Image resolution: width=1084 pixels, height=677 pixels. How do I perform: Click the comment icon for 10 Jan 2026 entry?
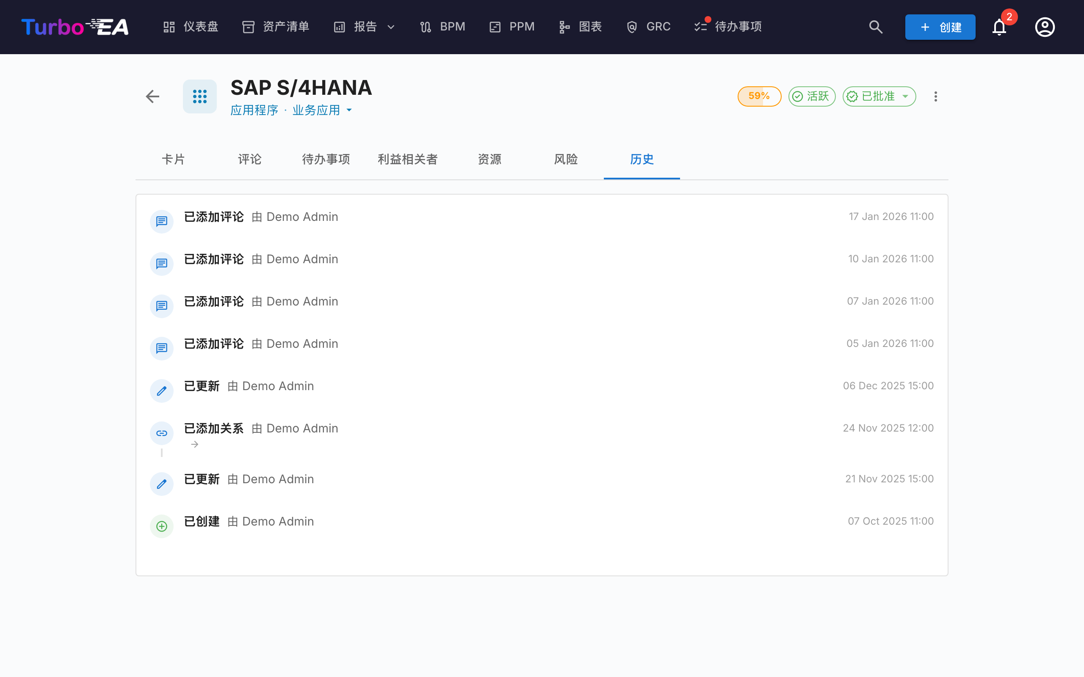tap(162, 264)
